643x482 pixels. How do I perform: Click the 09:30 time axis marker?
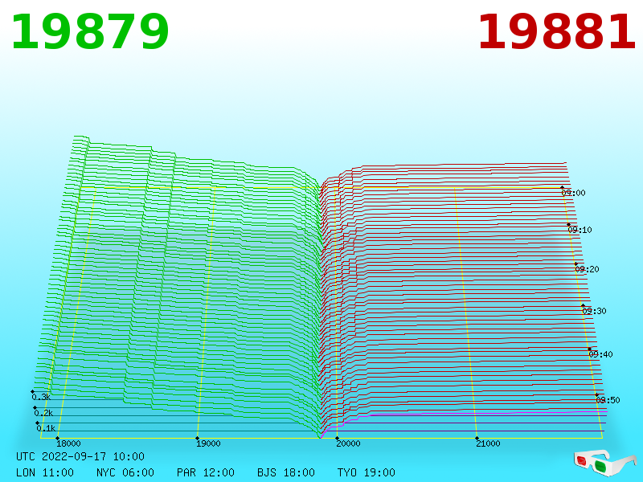[x=594, y=311]
